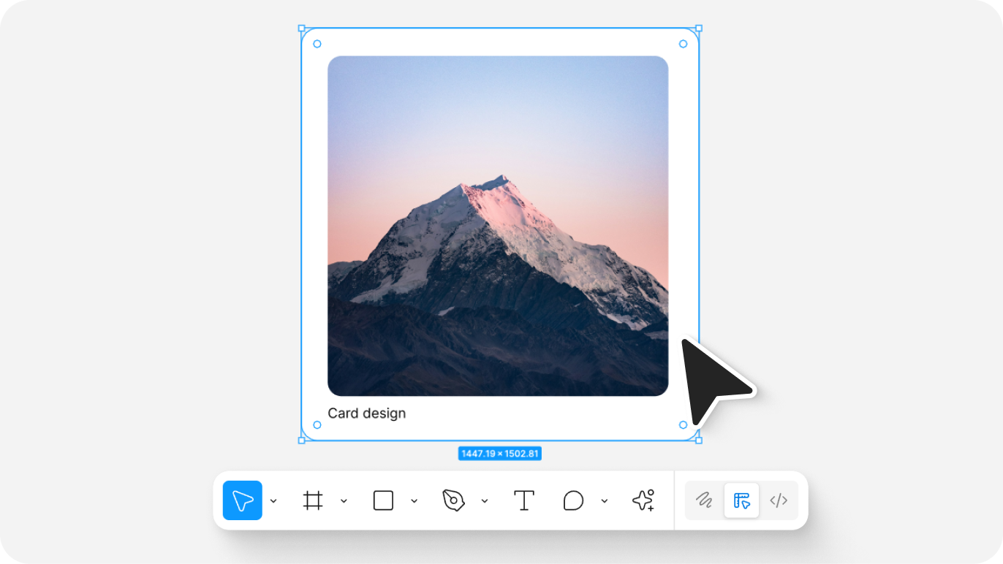The image size is (1003, 564).
Task: Switch to Design mode
Action: pyautogui.click(x=741, y=500)
